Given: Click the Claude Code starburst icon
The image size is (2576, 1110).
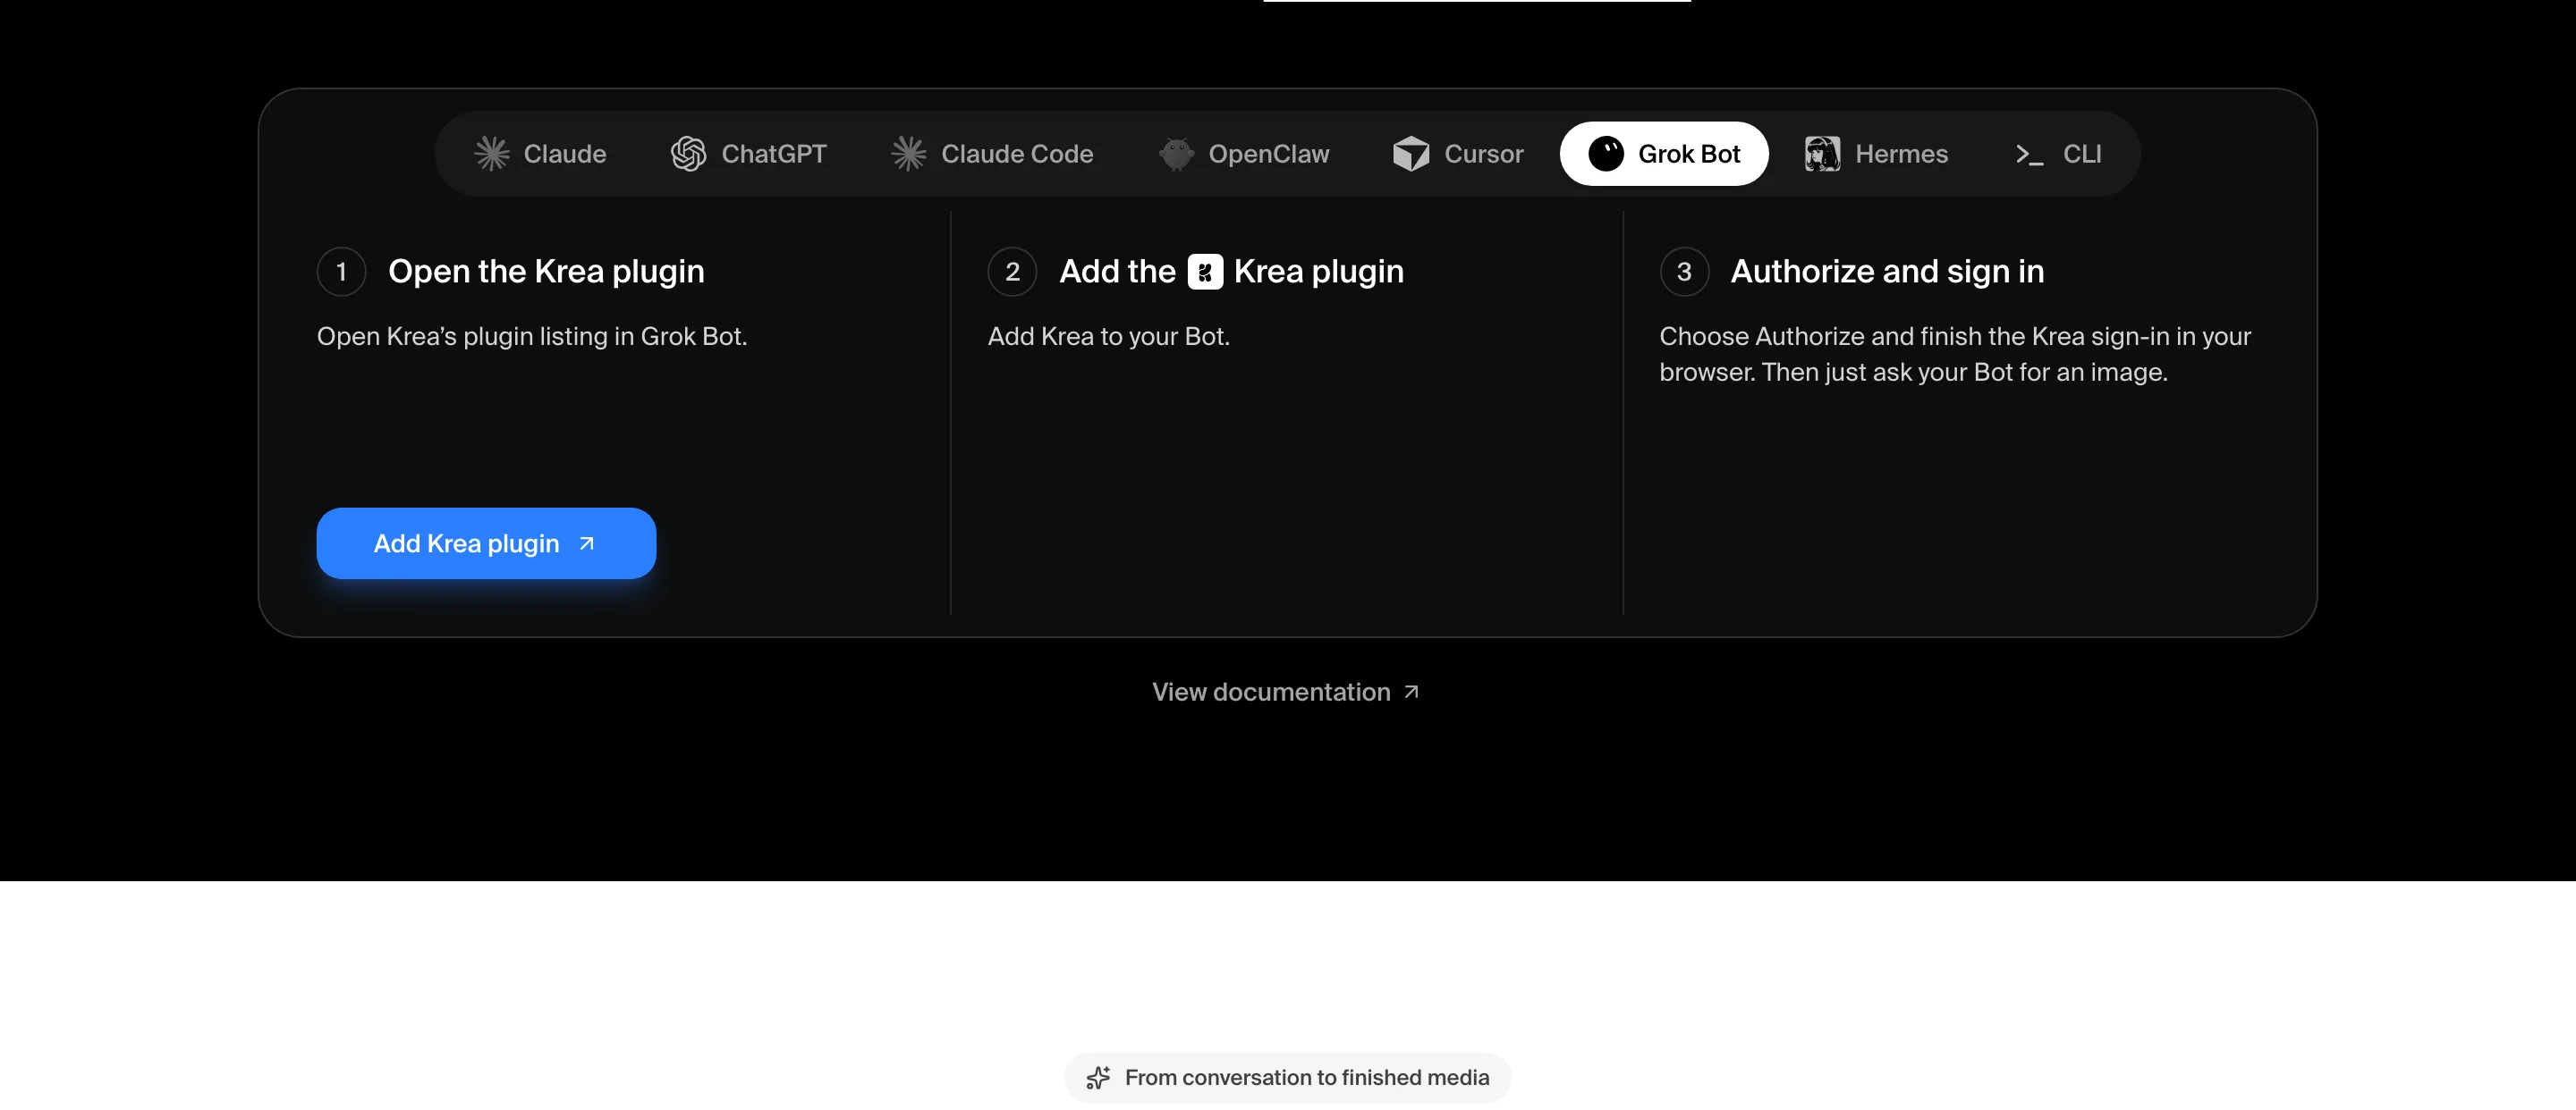Looking at the screenshot, I should pos(909,154).
